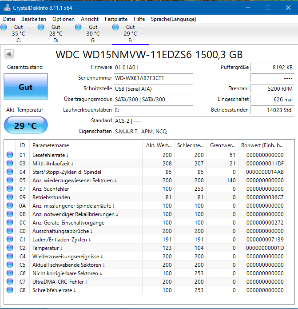The height and width of the screenshot is (309, 298).
Task: Click status orb of Anz. Suchfehler row
Action: 10,189
